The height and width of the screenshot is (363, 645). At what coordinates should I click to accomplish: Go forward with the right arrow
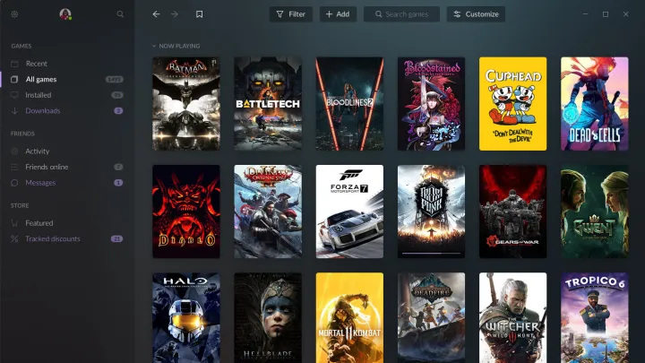[175, 14]
